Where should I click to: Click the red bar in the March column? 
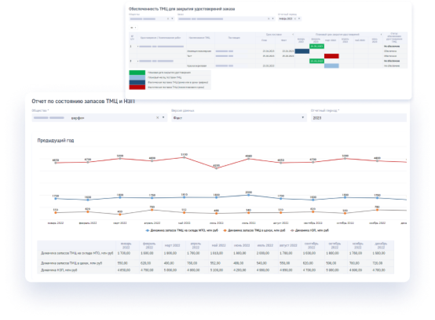pyautogui.click(x=331, y=56)
